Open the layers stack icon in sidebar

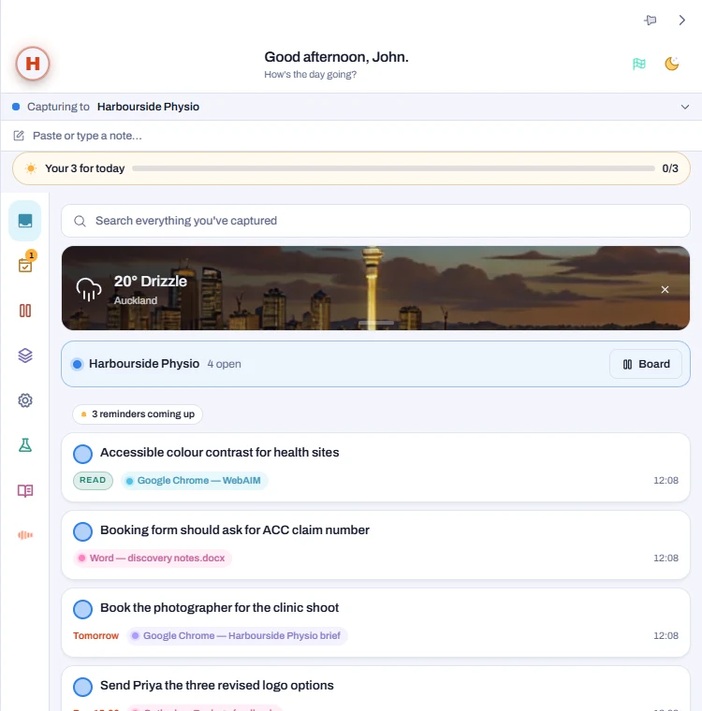(25, 355)
